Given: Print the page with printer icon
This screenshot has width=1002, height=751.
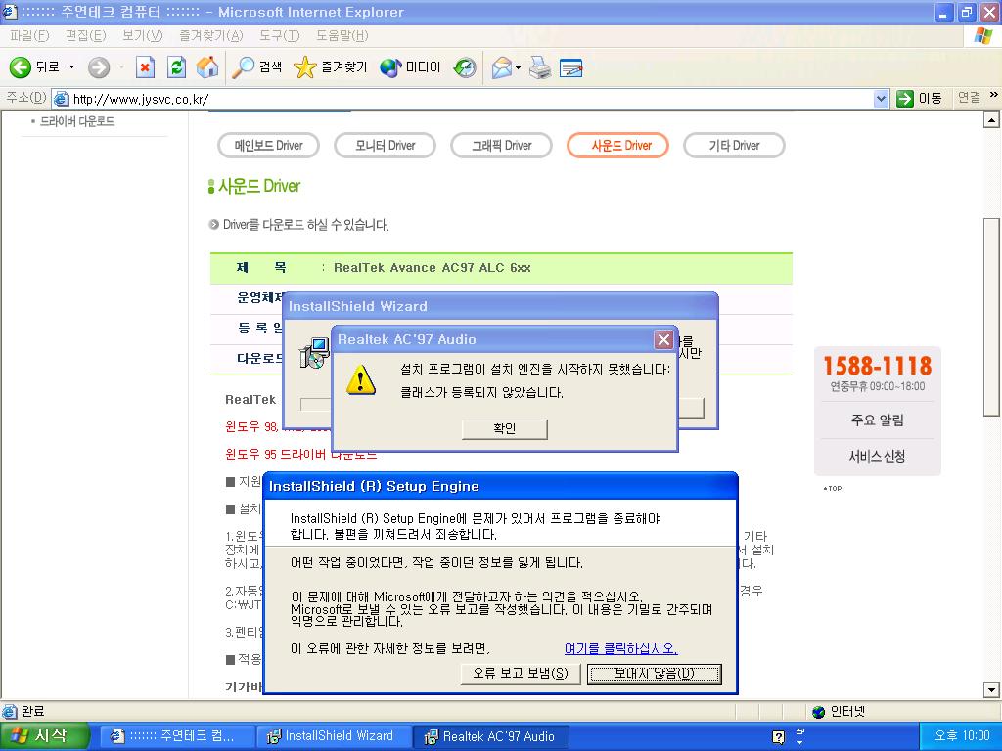Looking at the screenshot, I should 540,67.
